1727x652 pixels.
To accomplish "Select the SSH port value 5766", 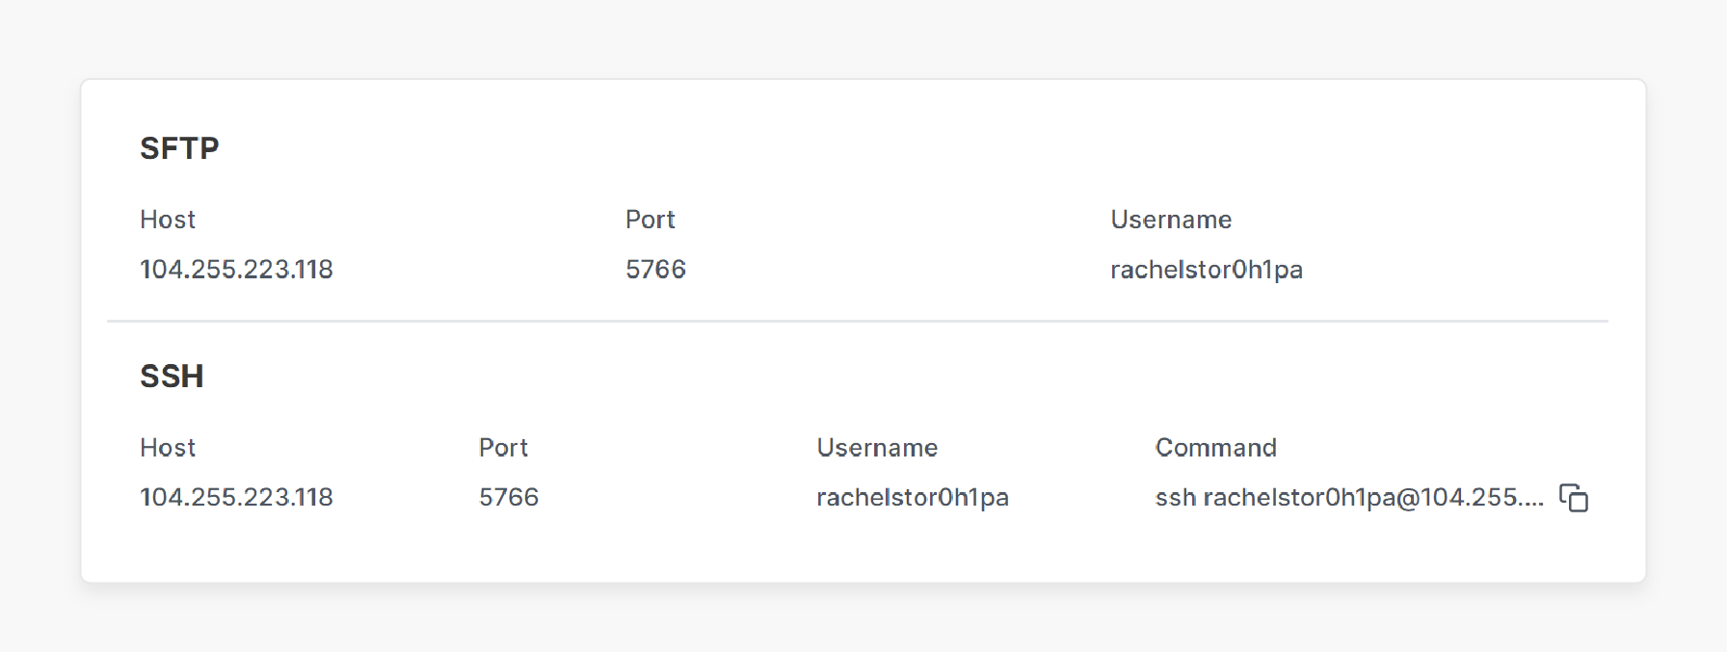I will click(509, 497).
